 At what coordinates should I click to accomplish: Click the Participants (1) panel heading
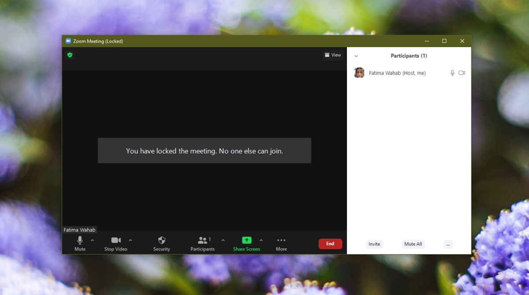point(409,56)
